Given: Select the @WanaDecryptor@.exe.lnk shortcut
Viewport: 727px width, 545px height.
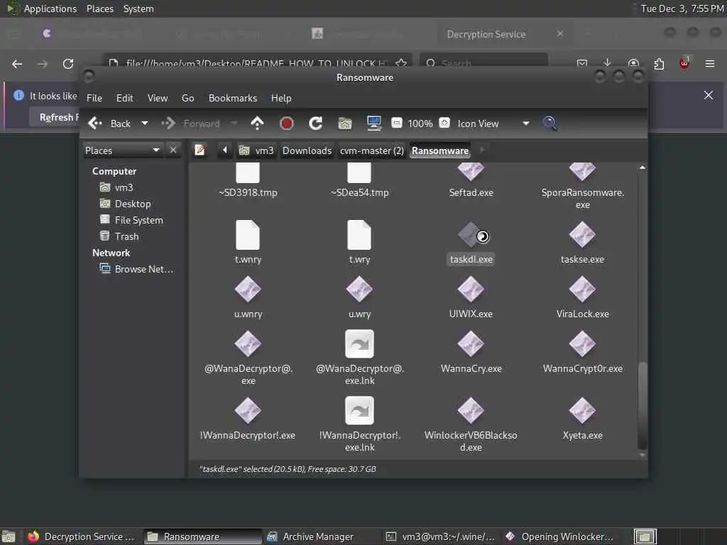Looking at the screenshot, I should point(359,344).
